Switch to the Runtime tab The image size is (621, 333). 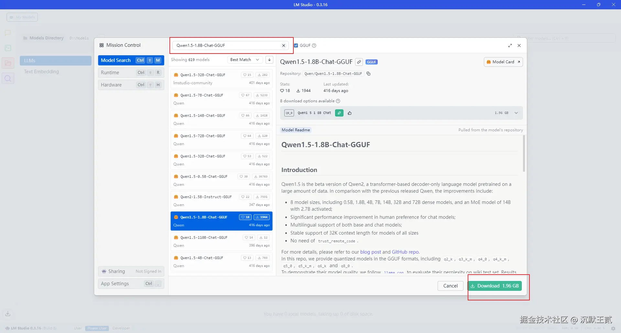[x=131, y=73]
